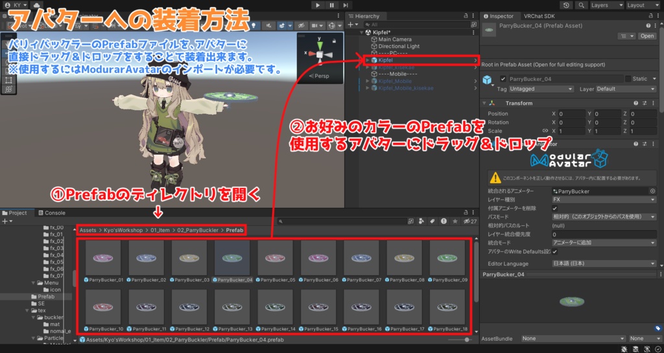Click 01_Item in the Project breadcrumb
664x353 pixels.
pyautogui.click(x=160, y=230)
